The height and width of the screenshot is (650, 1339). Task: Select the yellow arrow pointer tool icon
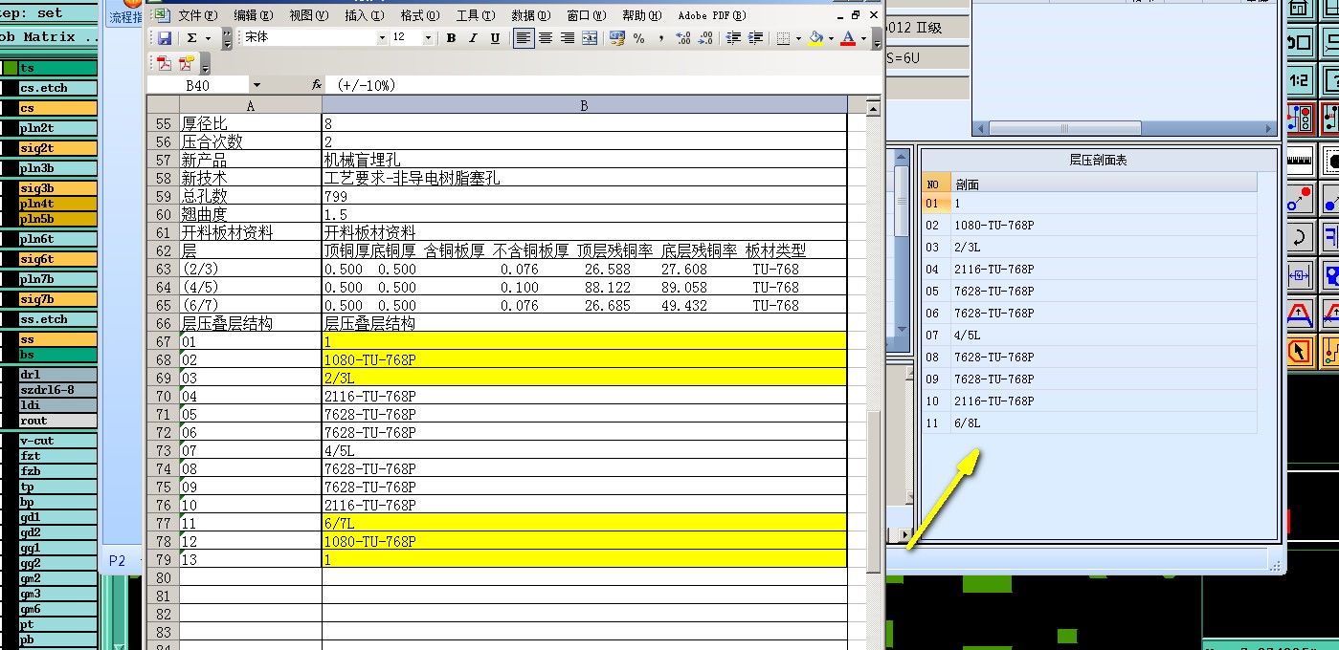click(x=1299, y=352)
